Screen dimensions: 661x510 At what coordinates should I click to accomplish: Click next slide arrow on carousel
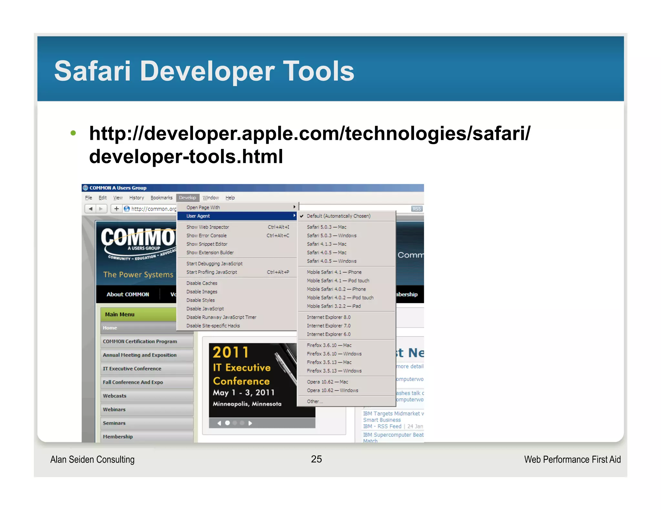coord(250,423)
